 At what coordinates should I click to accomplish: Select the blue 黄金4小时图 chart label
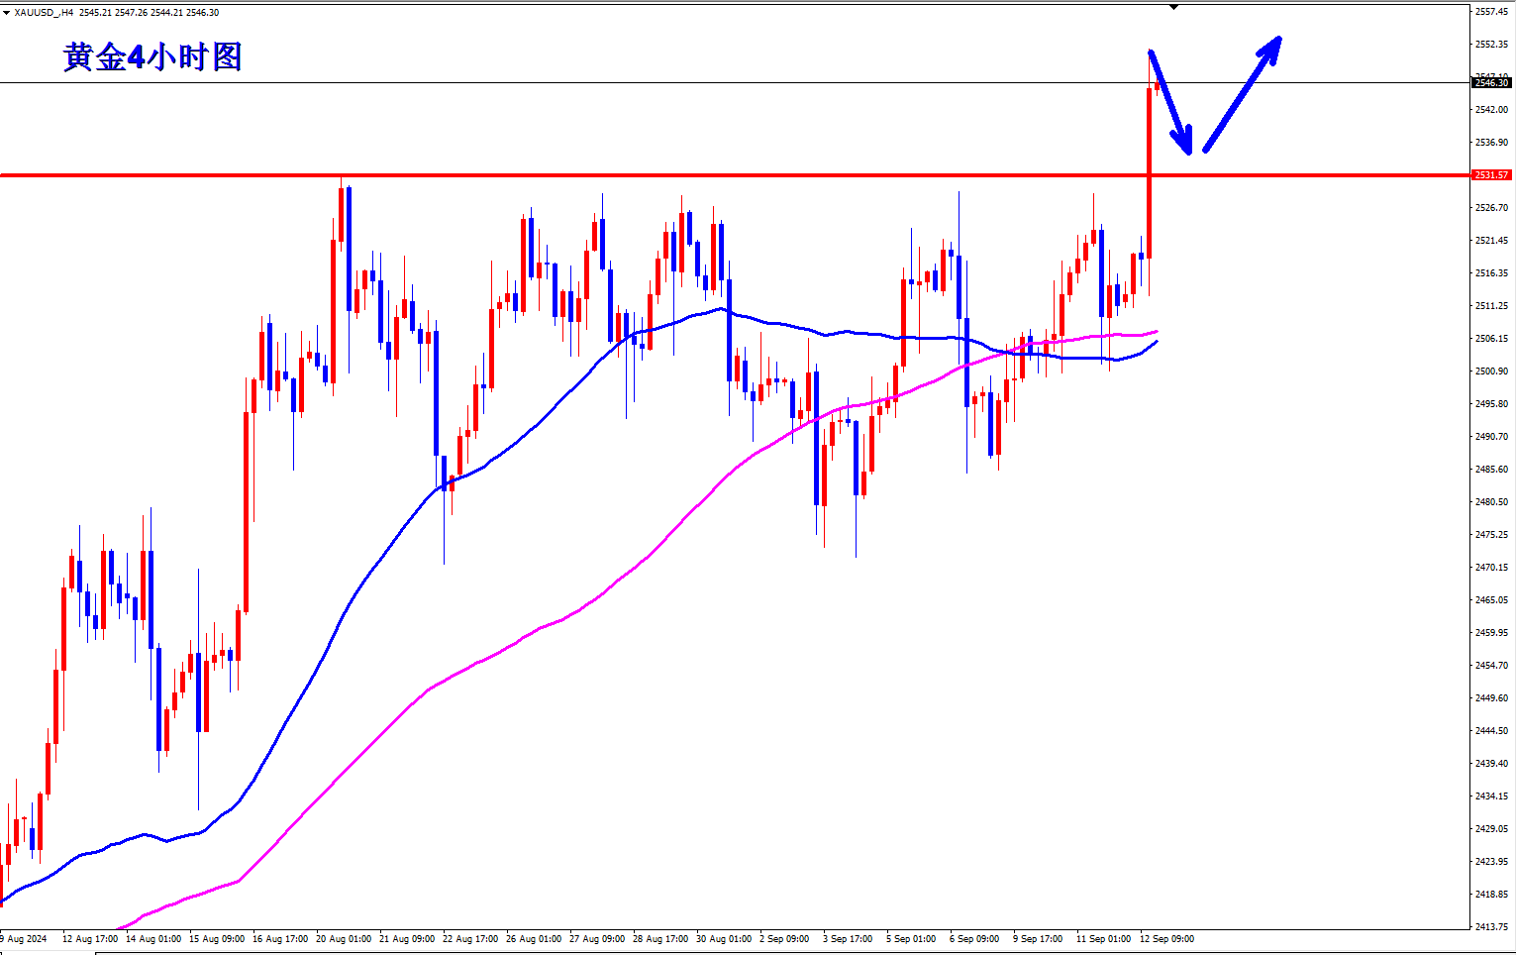[152, 57]
